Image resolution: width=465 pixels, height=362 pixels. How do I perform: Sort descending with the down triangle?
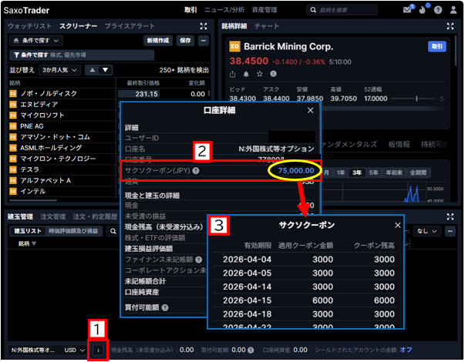(106, 70)
